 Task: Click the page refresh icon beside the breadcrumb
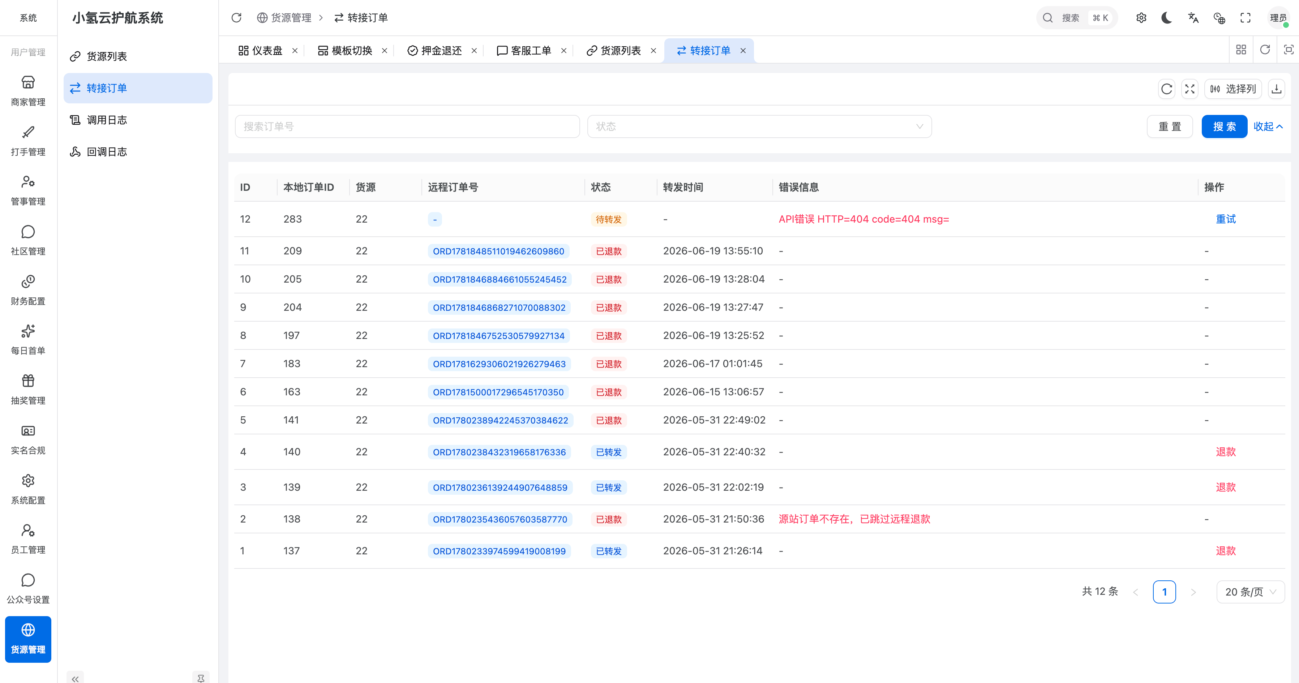click(236, 18)
